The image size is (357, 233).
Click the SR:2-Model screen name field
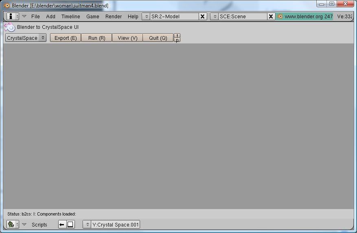click(174, 16)
